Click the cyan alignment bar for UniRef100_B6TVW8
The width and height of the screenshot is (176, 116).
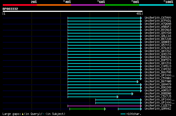103,82
